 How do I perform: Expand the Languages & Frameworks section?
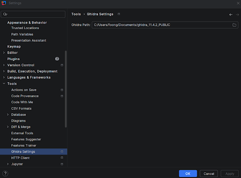tap(4, 77)
